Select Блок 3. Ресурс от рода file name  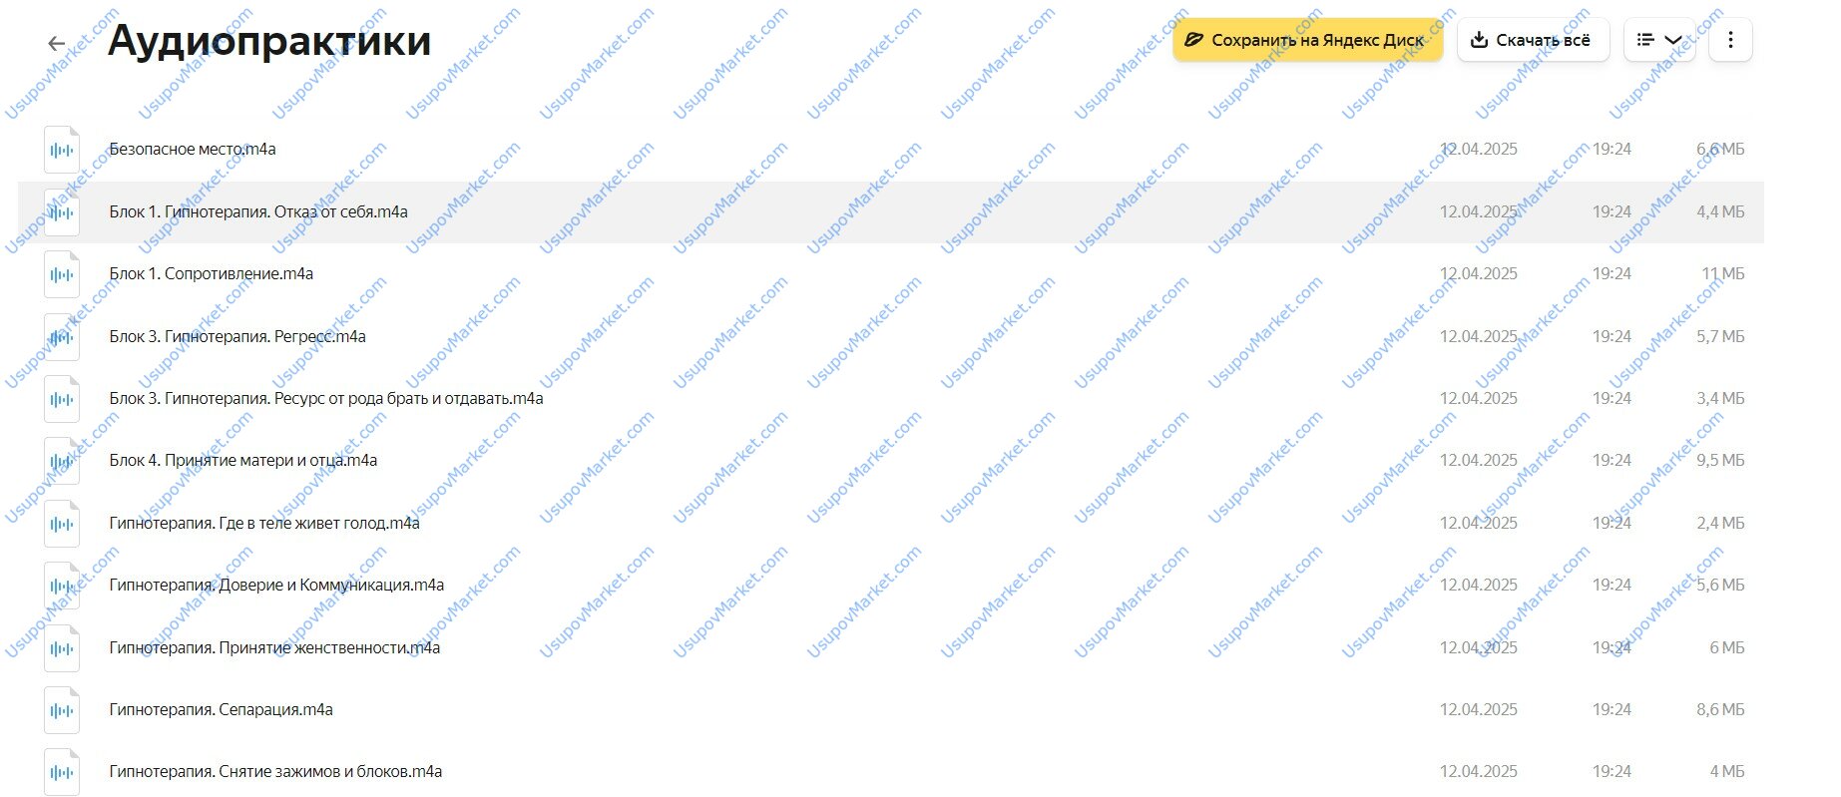coord(325,398)
